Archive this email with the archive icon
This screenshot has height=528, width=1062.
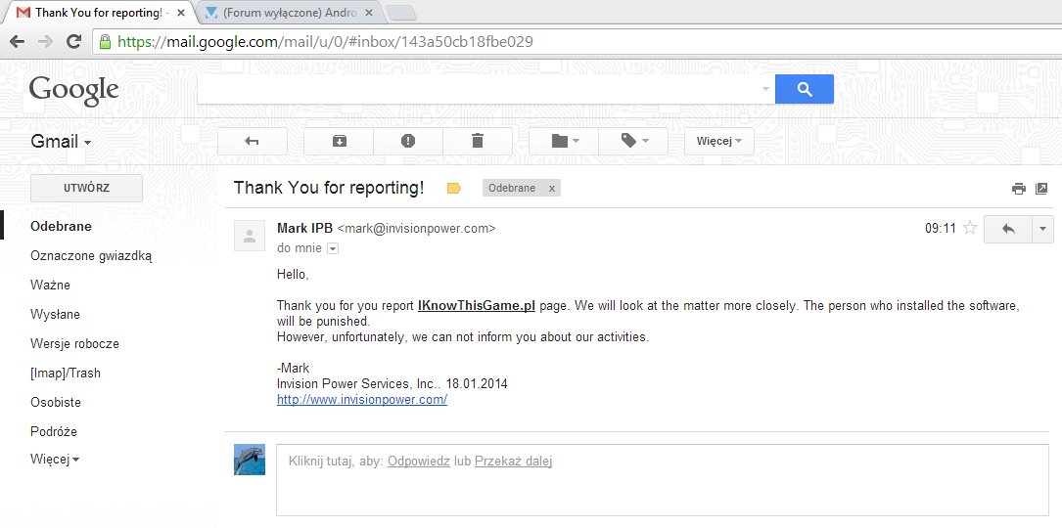[339, 141]
